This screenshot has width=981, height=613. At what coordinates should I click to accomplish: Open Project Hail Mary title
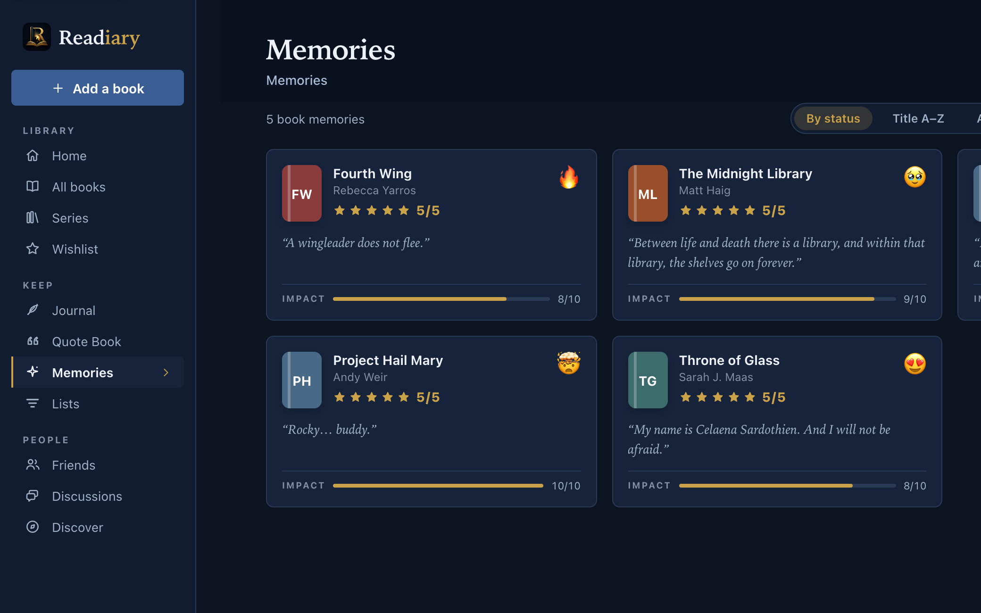pyautogui.click(x=388, y=360)
